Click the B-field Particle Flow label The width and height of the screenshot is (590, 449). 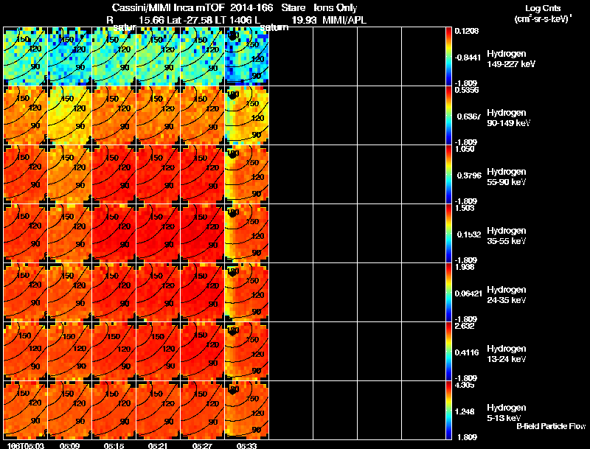(551, 426)
